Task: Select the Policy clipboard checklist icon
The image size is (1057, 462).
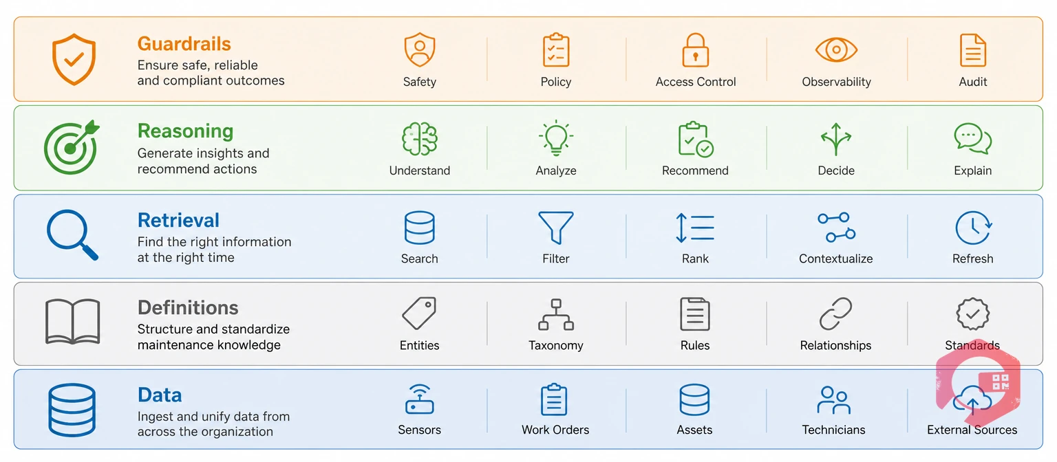Action: tap(555, 50)
